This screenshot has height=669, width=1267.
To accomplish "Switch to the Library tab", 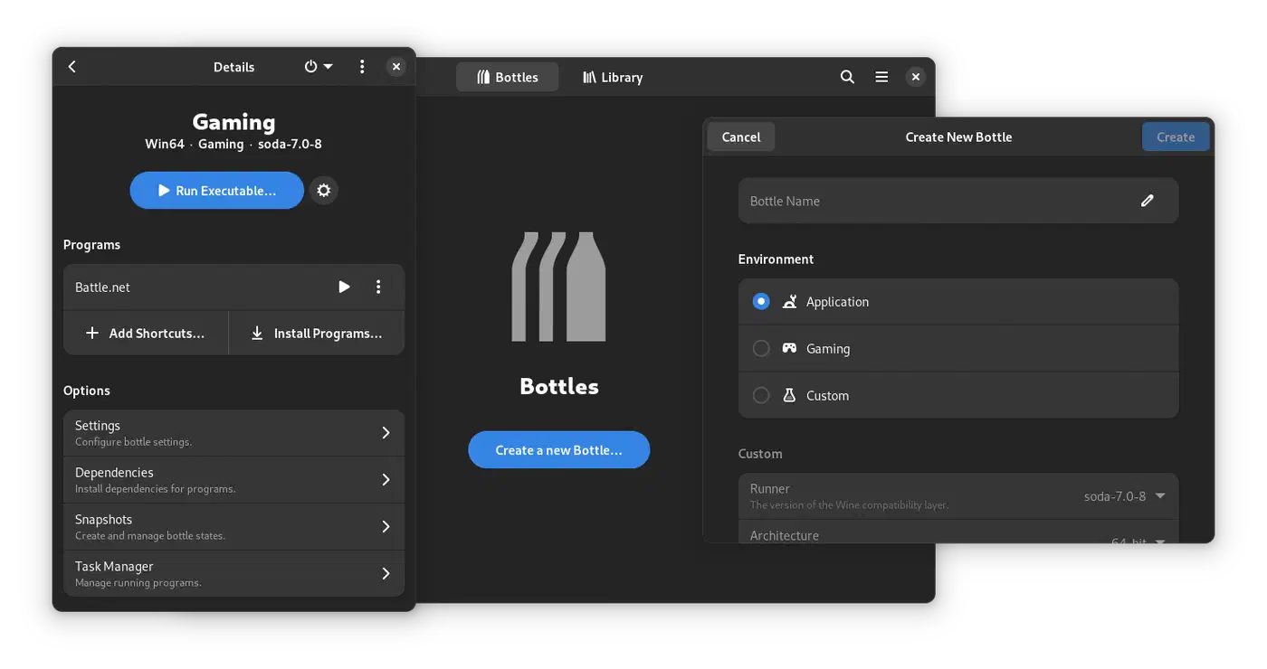I will tap(613, 78).
